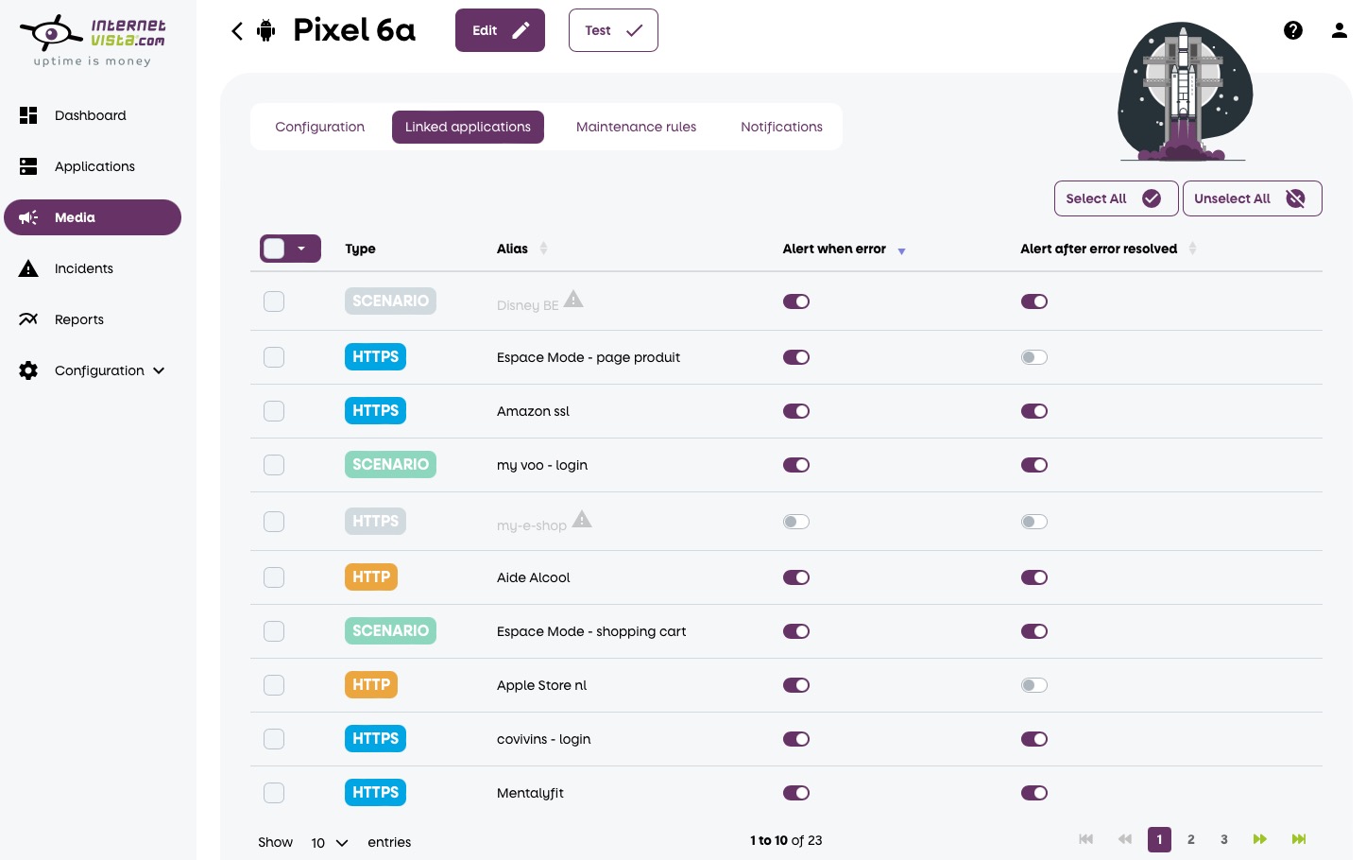Switch to the Maintenance rules tab
Image resolution: width=1366 pixels, height=860 pixels.
click(x=636, y=127)
